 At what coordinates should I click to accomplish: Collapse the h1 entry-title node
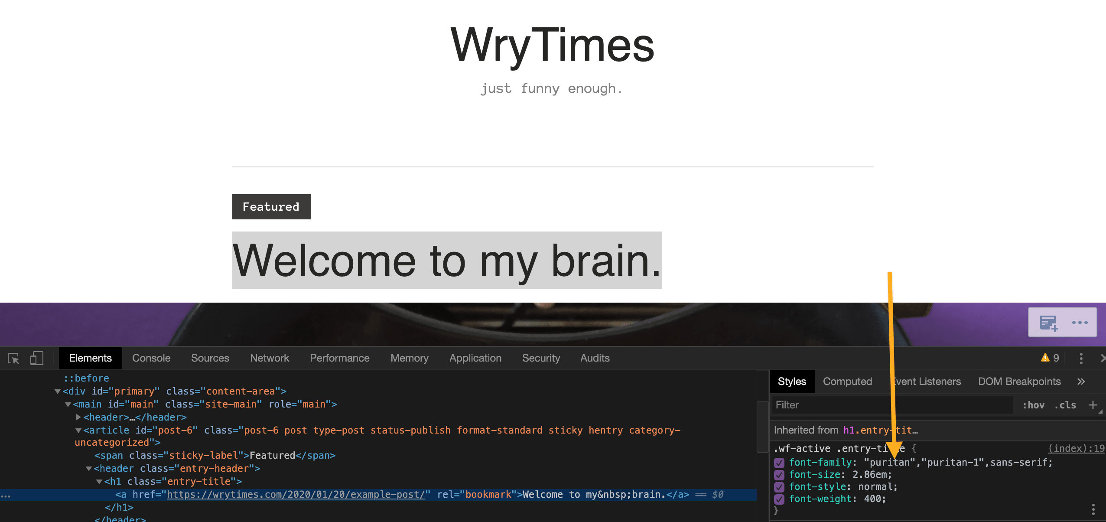[x=99, y=482]
